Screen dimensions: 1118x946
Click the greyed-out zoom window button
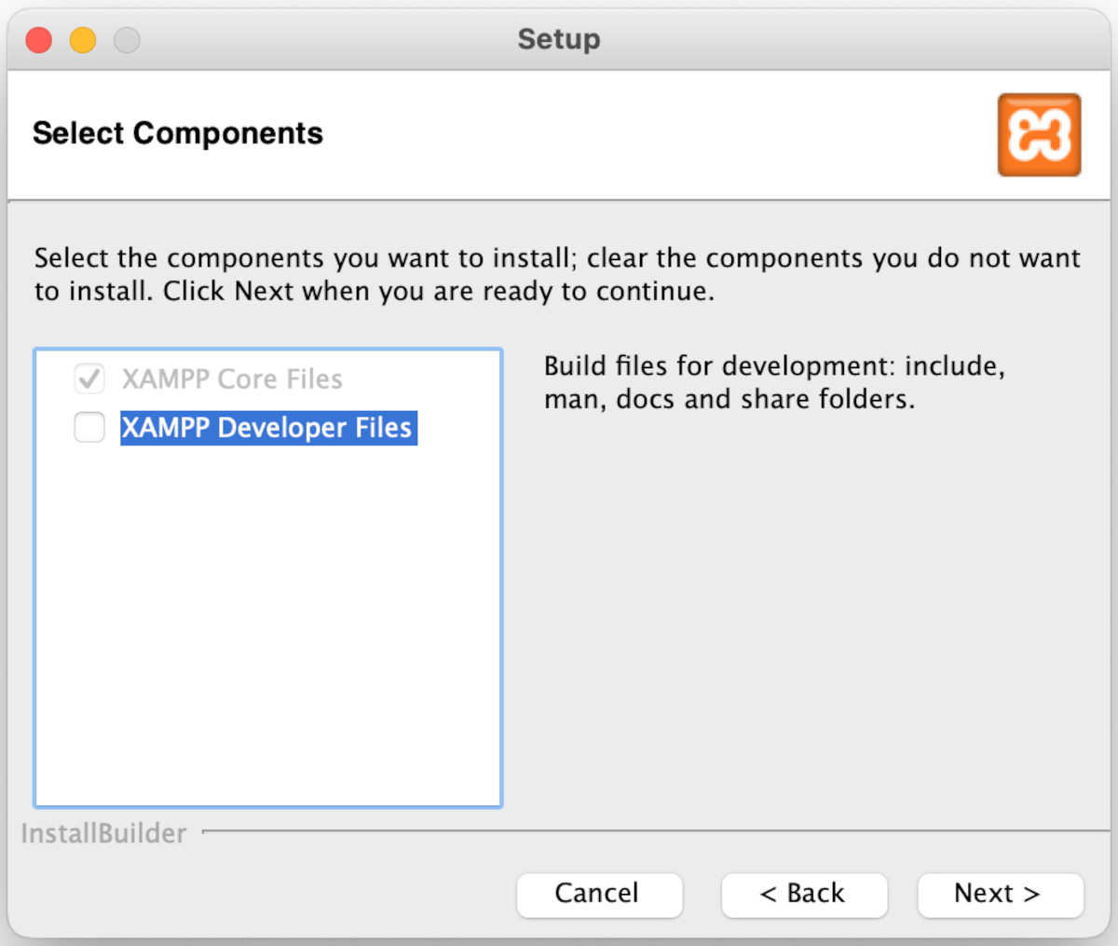point(127,40)
